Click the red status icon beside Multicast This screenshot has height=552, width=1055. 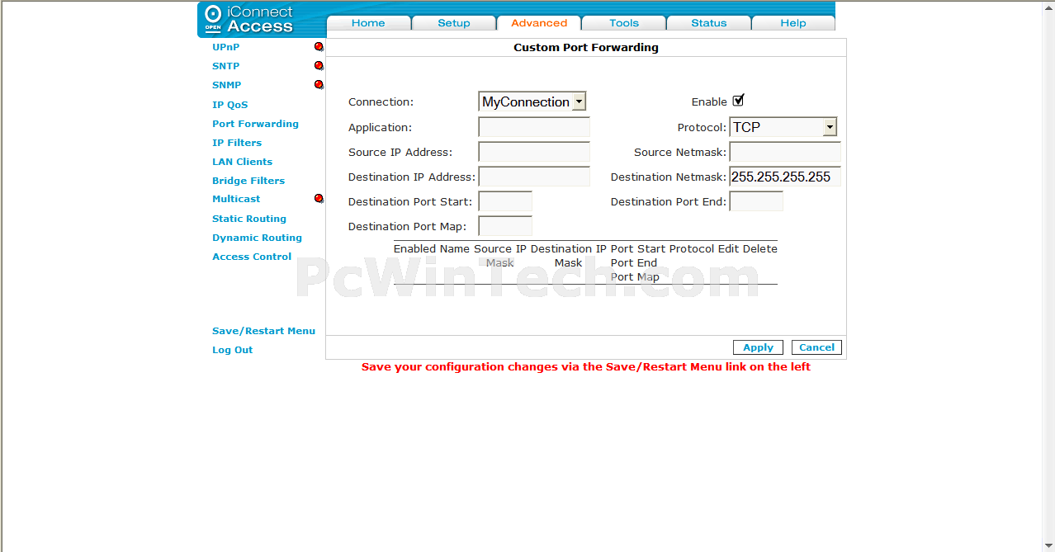tap(319, 199)
